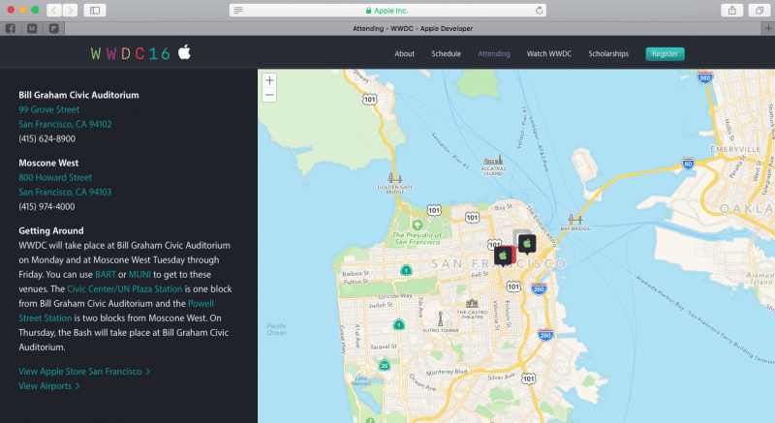Image resolution: width=775 pixels, height=423 pixels.
Task: Open Reader view icon in address bar
Action: pos(238,11)
